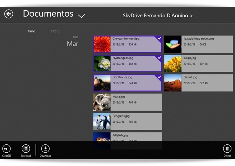
Task: Sort files by time
Action: coord(31,31)
